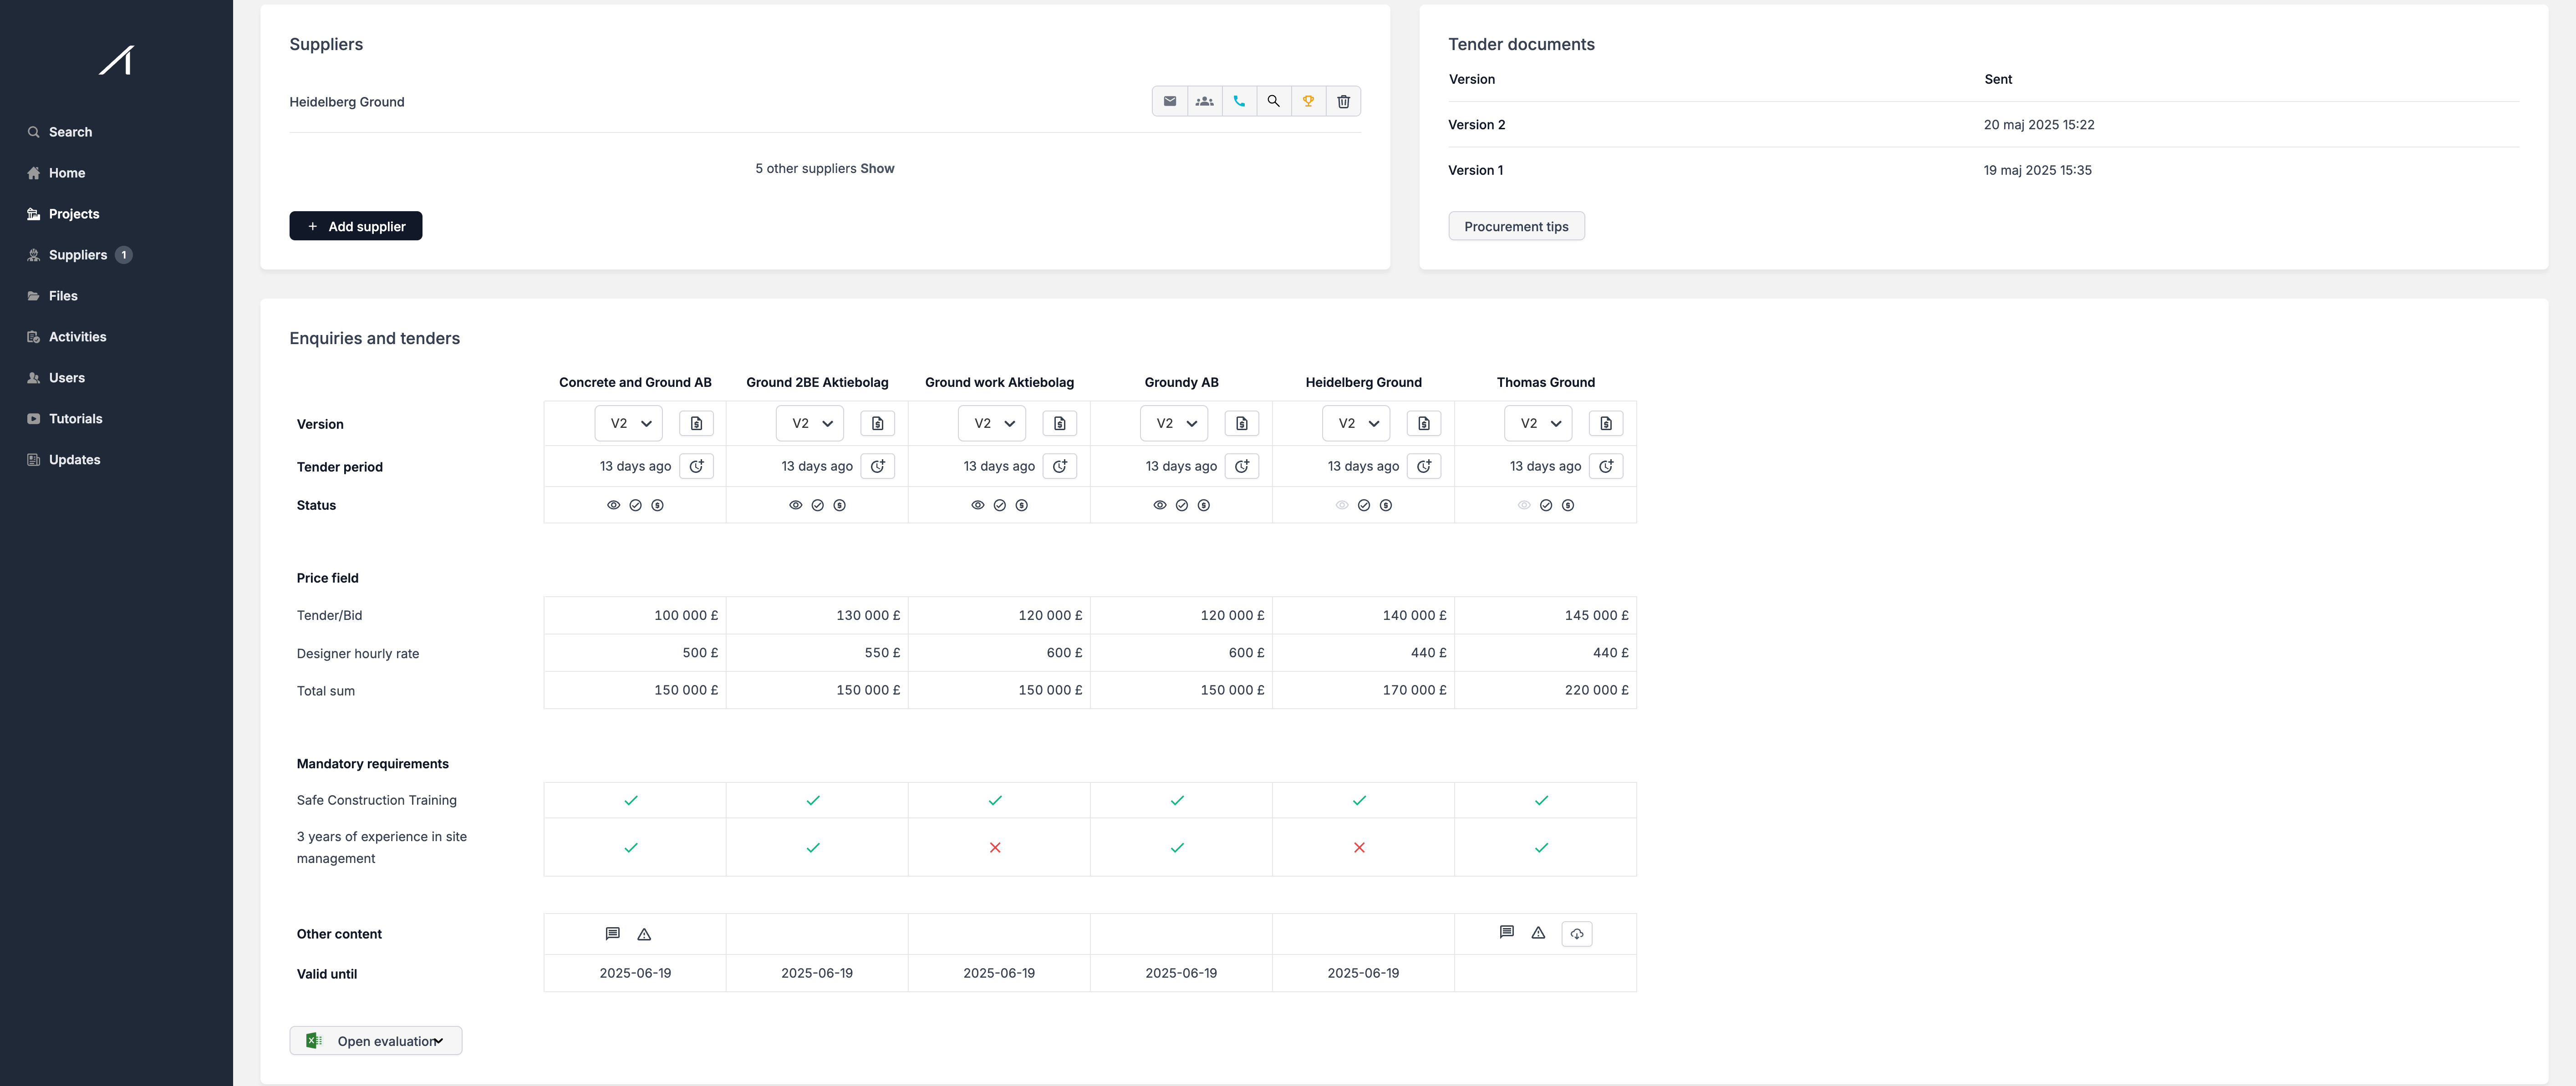2576x1086 pixels.
Task: Click the phone icon for Heidelberg Ground
Action: [x=1239, y=101]
